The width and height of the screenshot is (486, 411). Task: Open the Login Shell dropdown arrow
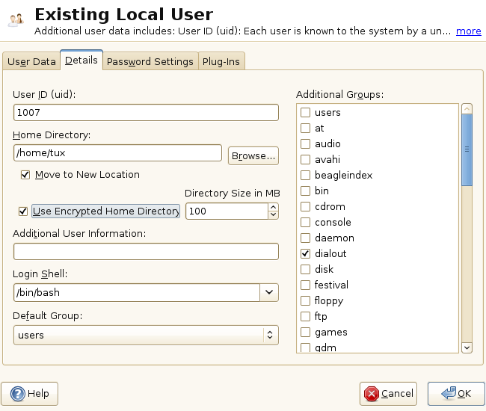click(269, 292)
